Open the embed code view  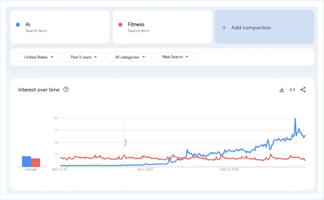(292, 90)
